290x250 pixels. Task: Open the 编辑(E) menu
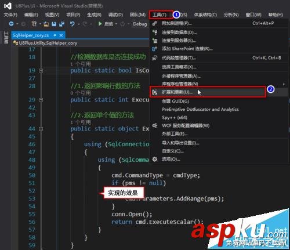[31, 15]
